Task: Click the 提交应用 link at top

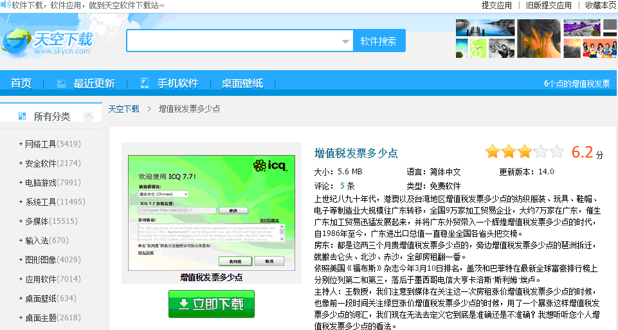Action: [496, 5]
